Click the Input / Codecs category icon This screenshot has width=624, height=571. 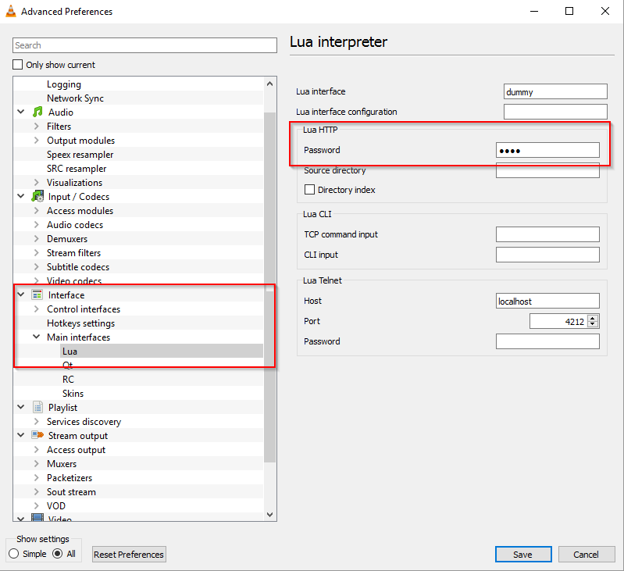click(37, 197)
